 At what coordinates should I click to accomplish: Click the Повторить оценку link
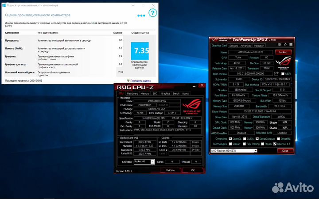140,81
